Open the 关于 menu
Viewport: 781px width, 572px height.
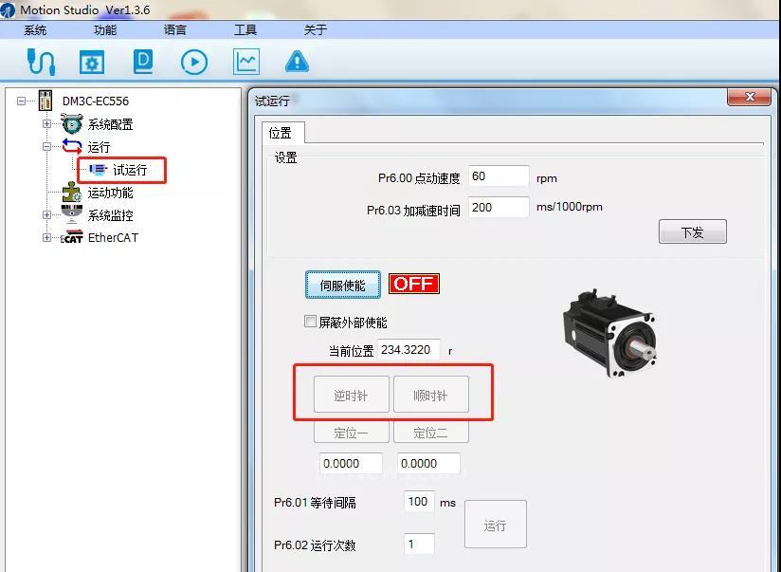316,30
